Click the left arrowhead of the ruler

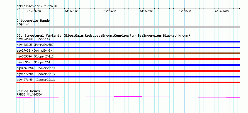(17, 9)
